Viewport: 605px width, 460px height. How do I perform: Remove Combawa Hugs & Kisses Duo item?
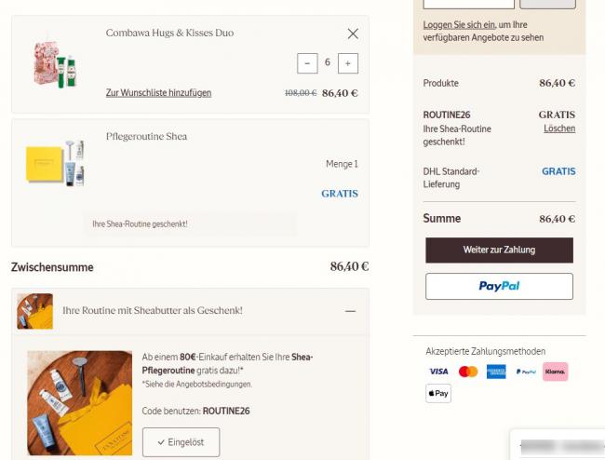click(353, 34)
